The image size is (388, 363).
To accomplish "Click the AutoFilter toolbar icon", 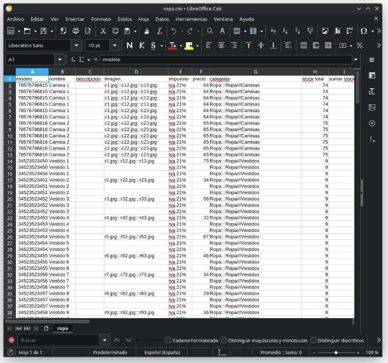I will pos(310,30).
